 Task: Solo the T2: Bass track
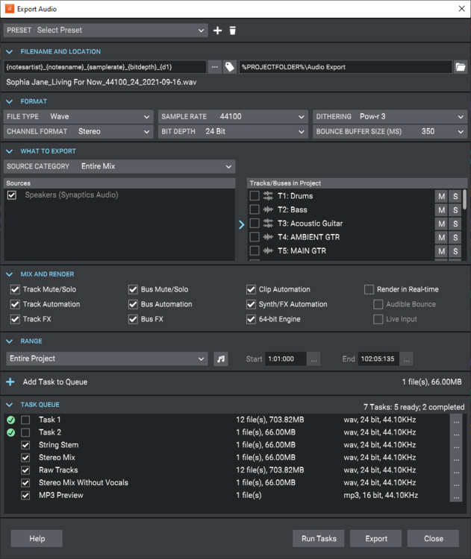click(x=455, y=210)
